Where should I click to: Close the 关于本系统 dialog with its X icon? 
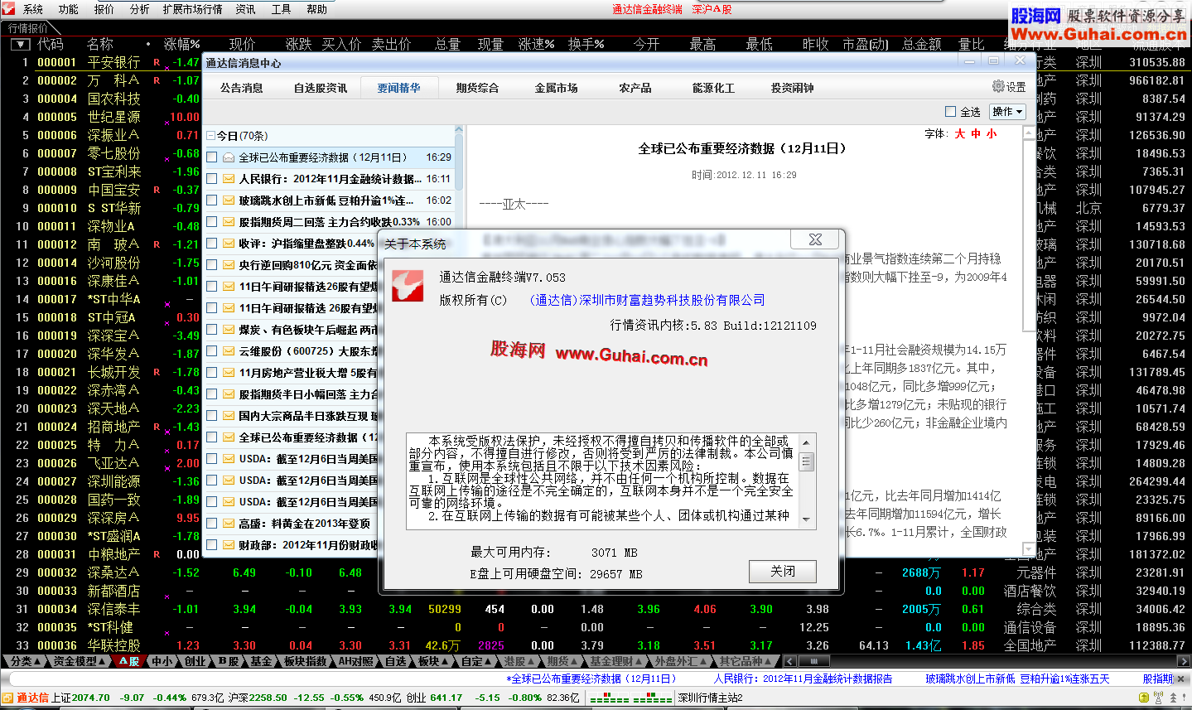coord(815,239)
